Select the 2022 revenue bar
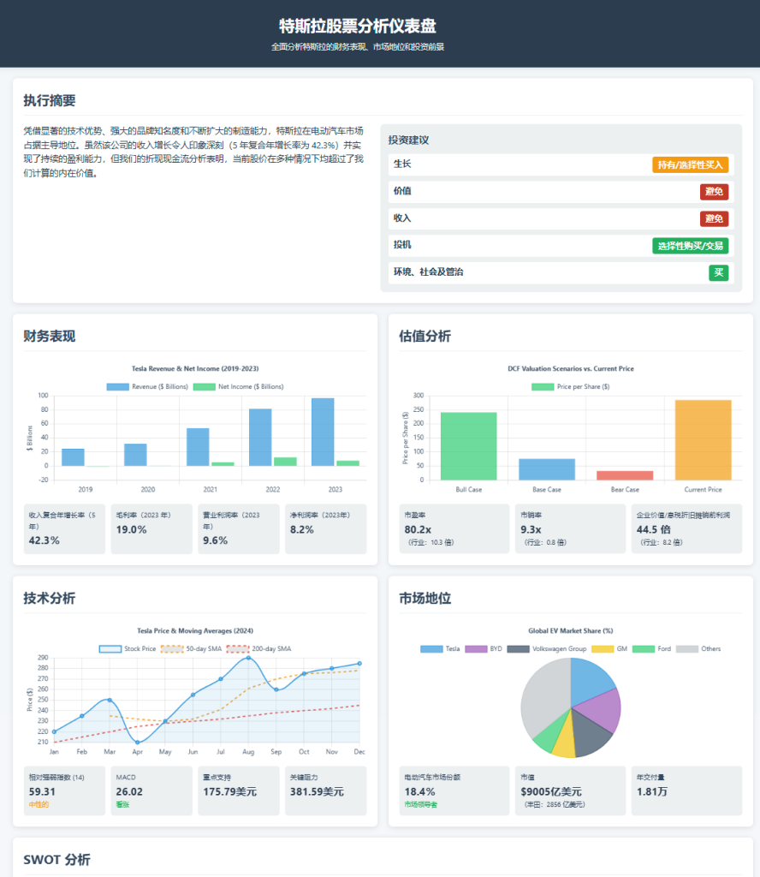The image size is (760, 877). click(260, 438)
